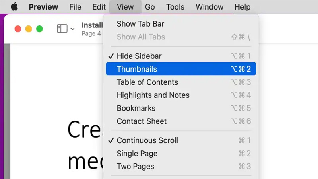318x179 pixels.
Task: Enable the Continuous Scroll checked option
Action: (x=147, y=140)
